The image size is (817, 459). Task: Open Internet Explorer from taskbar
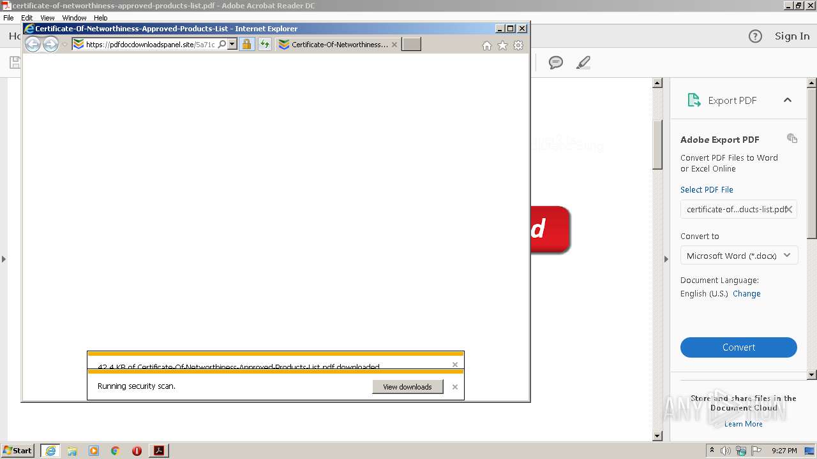coord(50,451)
